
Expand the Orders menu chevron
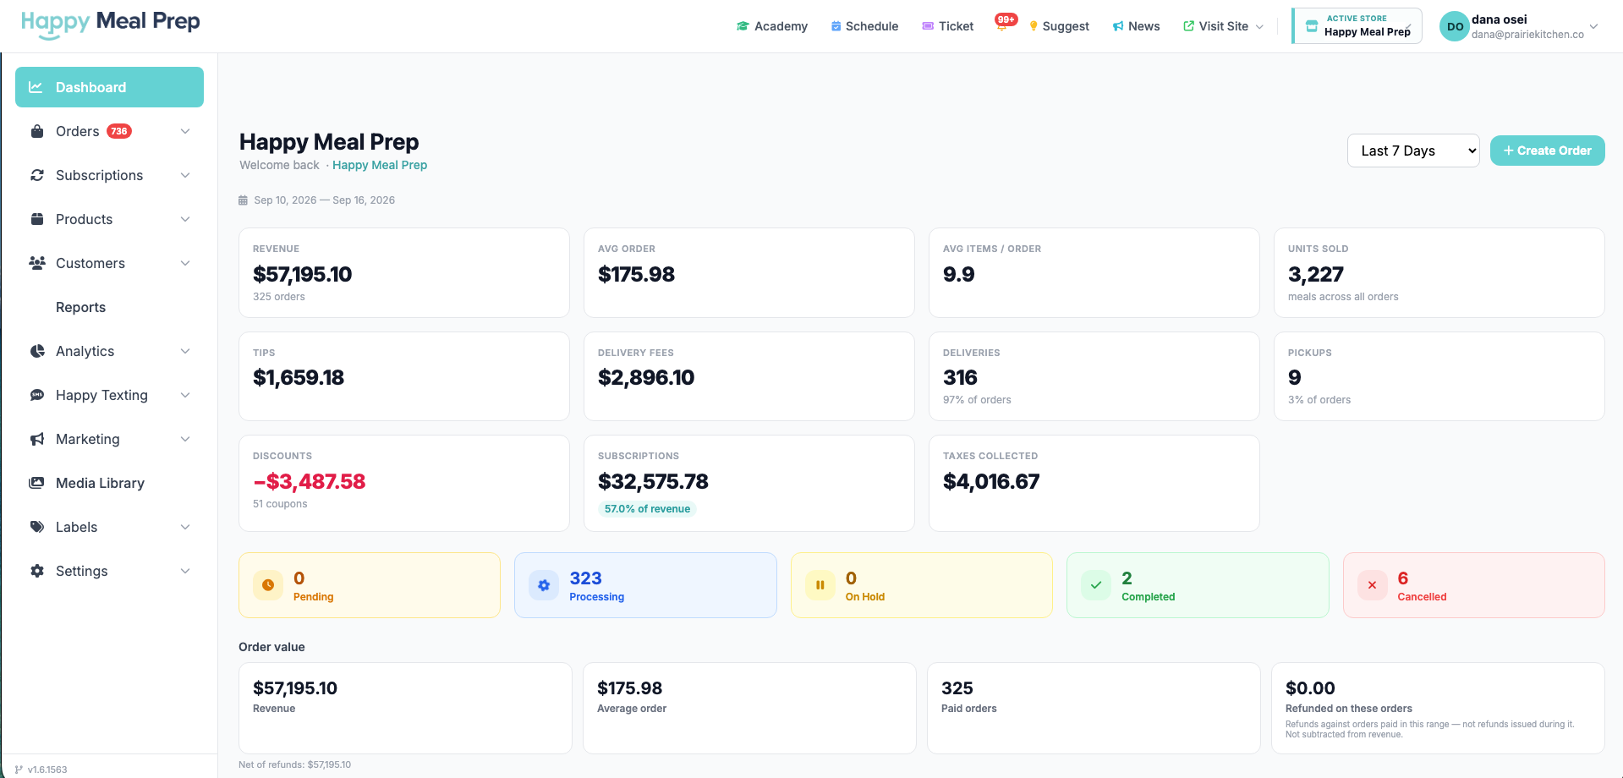(x=185, y=131)
